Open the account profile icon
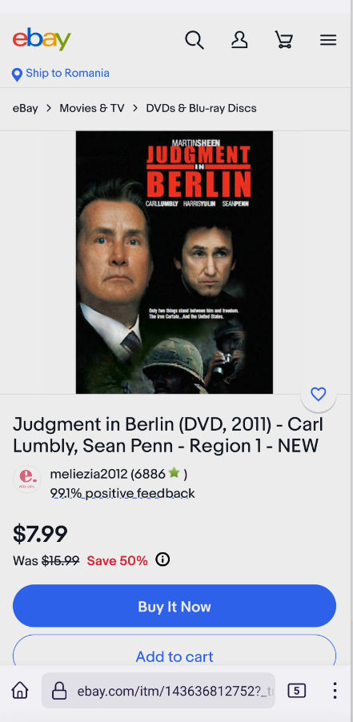Image resolution: width=353 pixels, height=722 pixels. 239,40
